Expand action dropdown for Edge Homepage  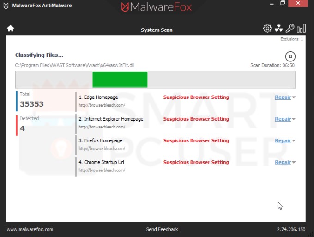(294, 97)
